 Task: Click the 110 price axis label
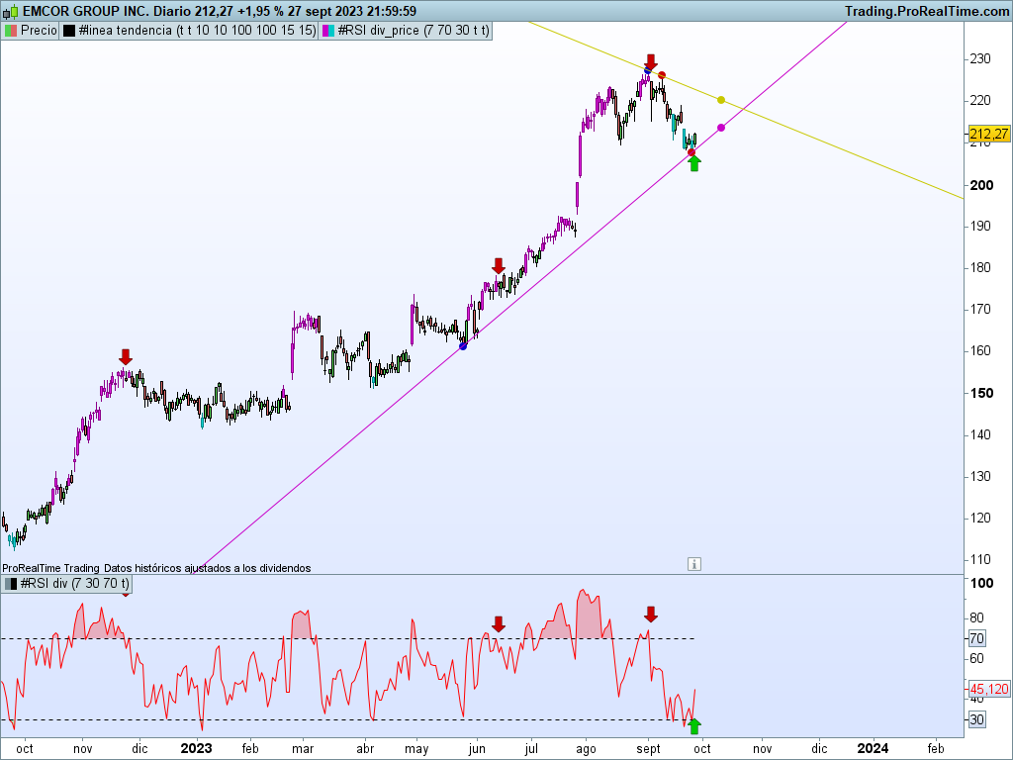(980, 559)
